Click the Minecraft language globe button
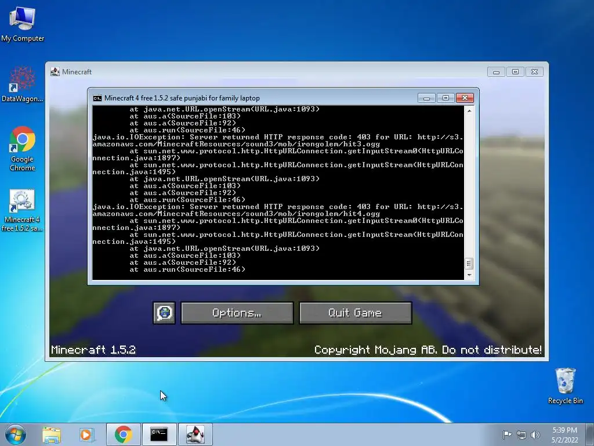Screen dimensions: 594x446 [164, 313]
